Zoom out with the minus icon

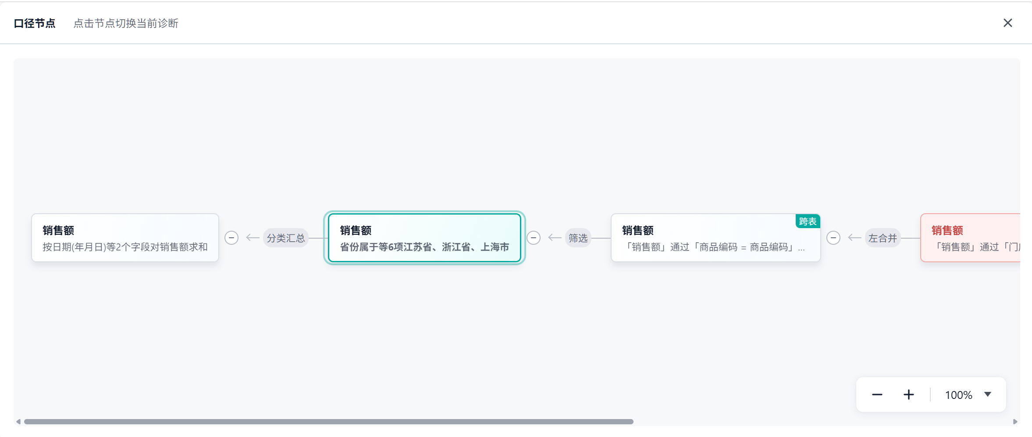coord(877,395)
